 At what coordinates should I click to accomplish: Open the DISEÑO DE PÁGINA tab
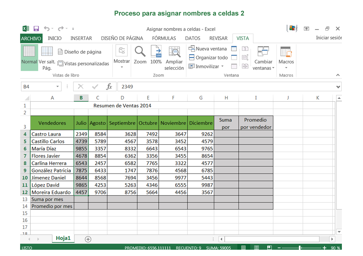[122, 38]
